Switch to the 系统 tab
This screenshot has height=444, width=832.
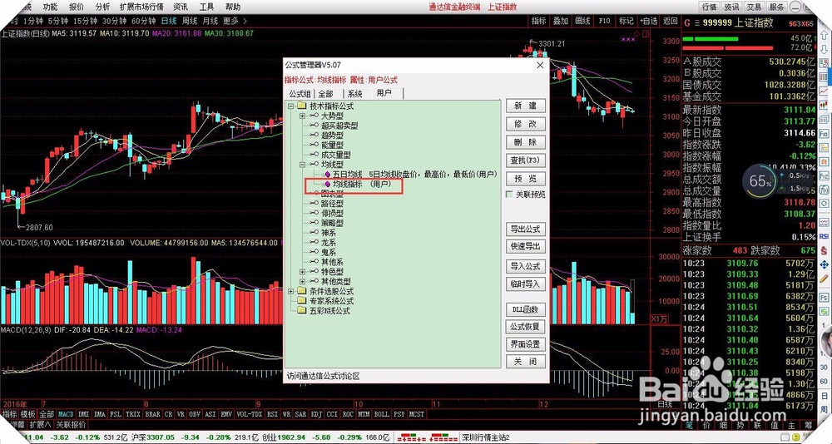point(355,93)
